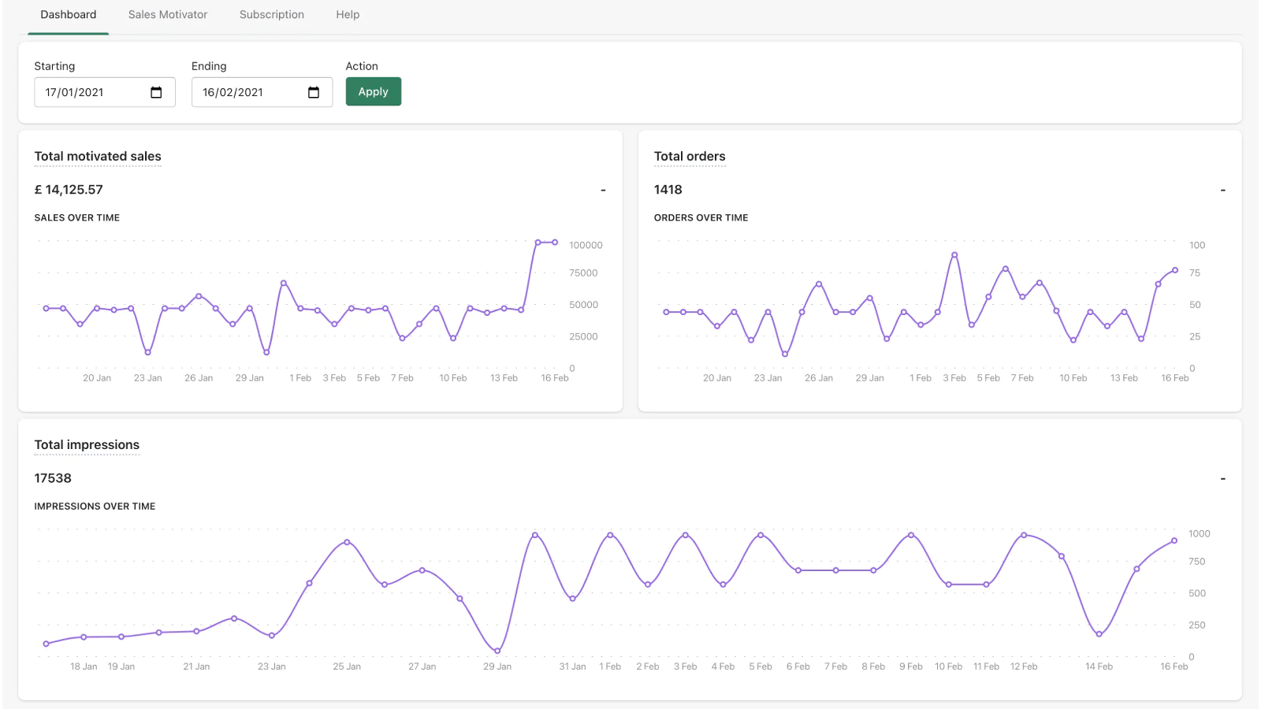Click the Starting date input field

point(91,92)
